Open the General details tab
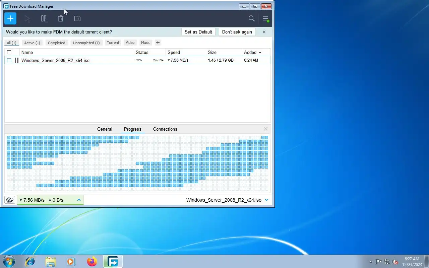This screenshot has height=268, width=429. coord(105,129)
